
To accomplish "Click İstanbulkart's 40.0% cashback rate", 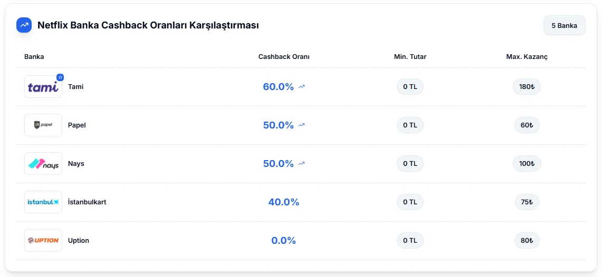I will point(284,202).
